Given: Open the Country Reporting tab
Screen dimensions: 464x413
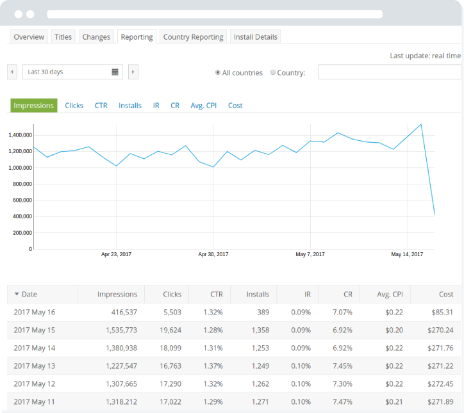Looking at the screenshot, I should coord(193,37).
